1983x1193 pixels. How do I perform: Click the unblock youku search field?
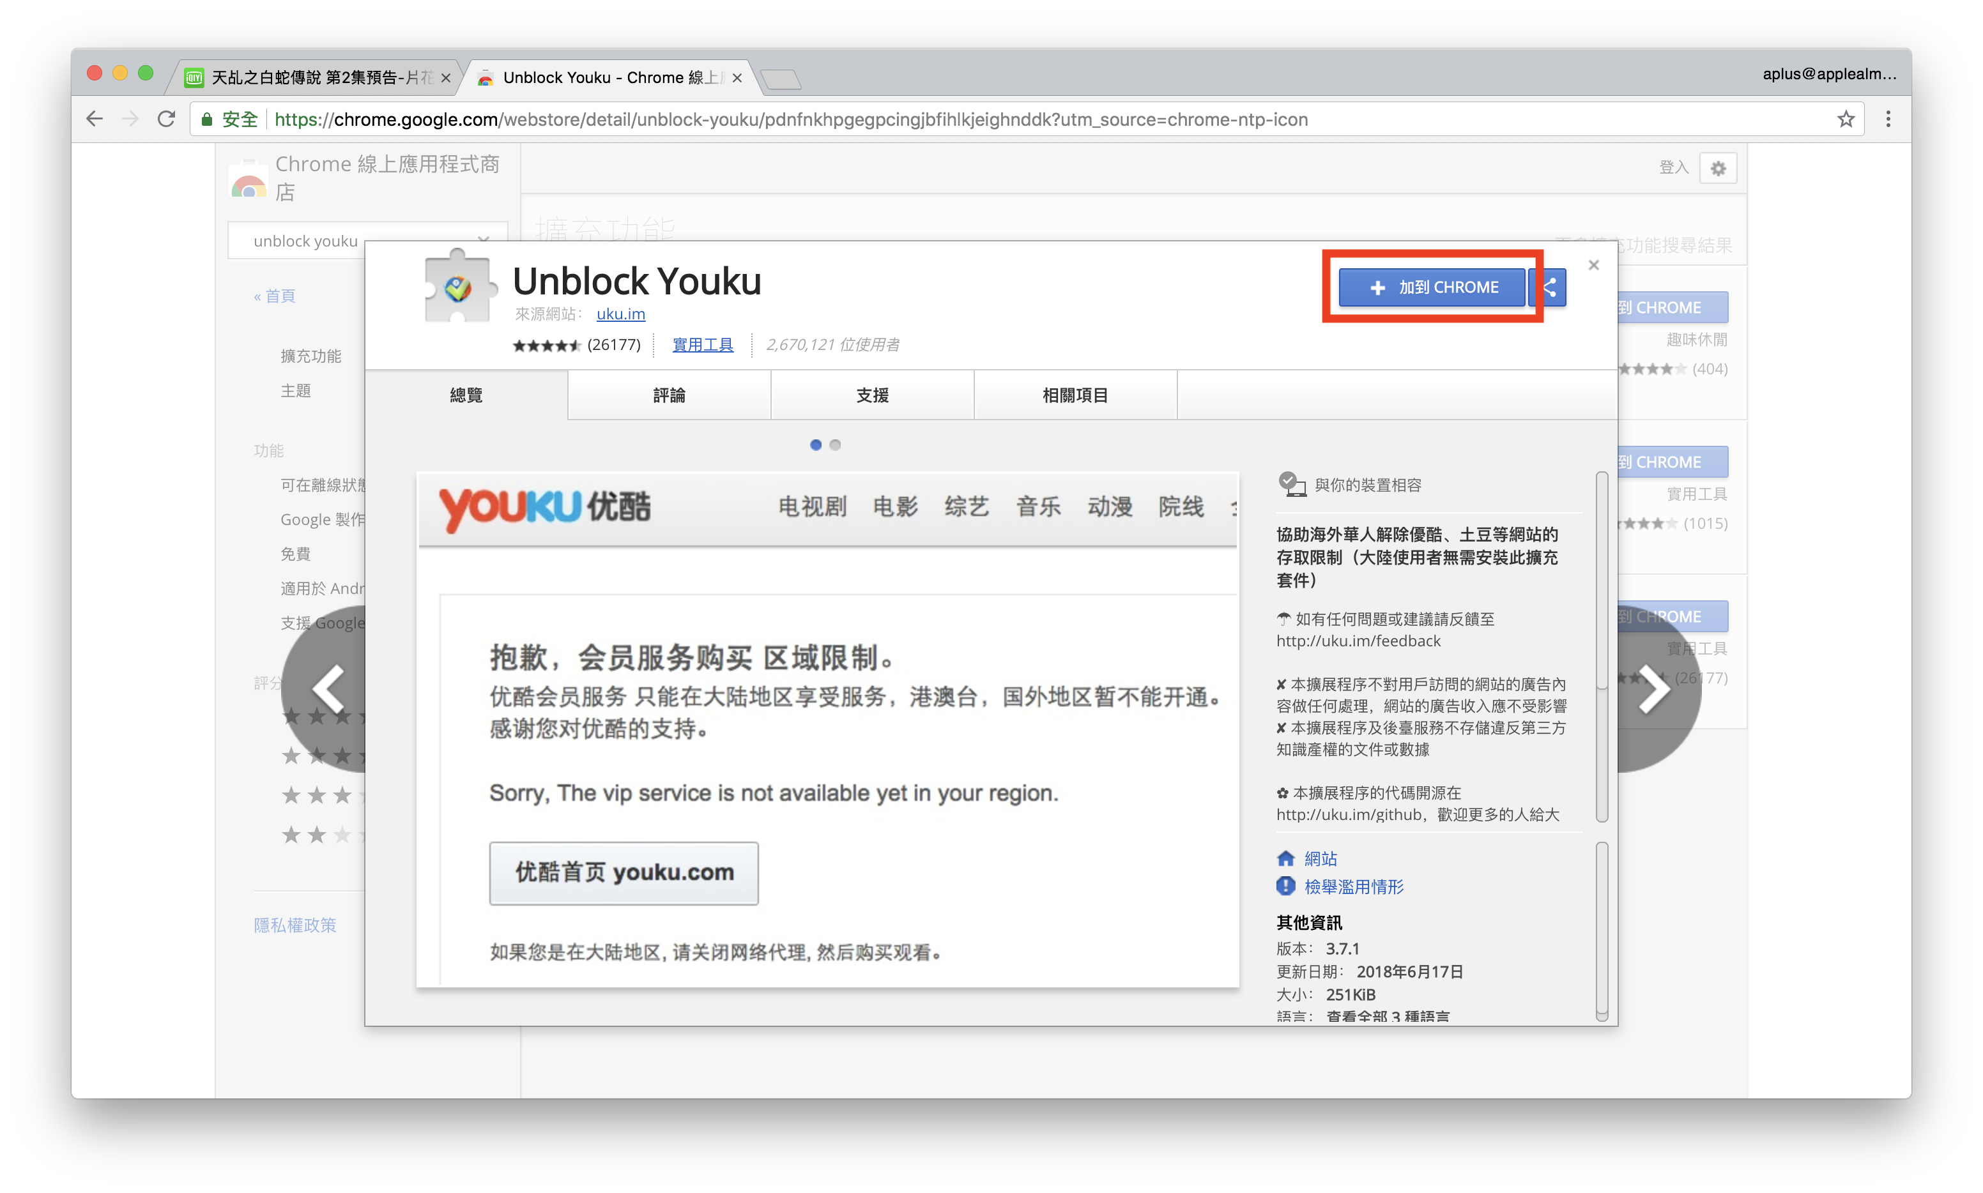point(368,240)
